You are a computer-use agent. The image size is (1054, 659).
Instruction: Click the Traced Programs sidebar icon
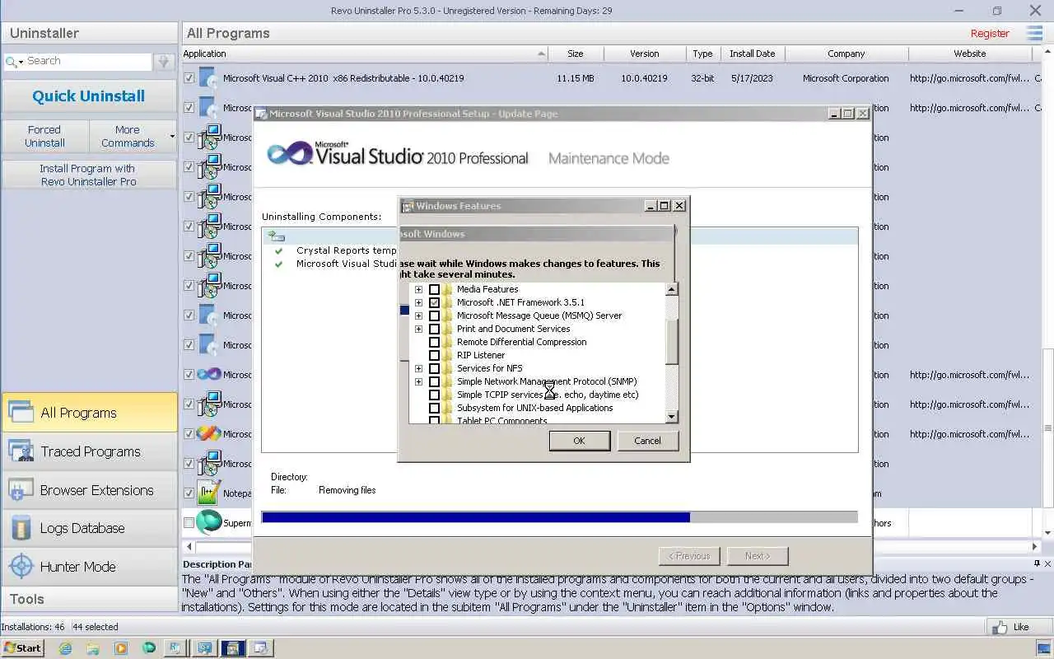[20, 451]
